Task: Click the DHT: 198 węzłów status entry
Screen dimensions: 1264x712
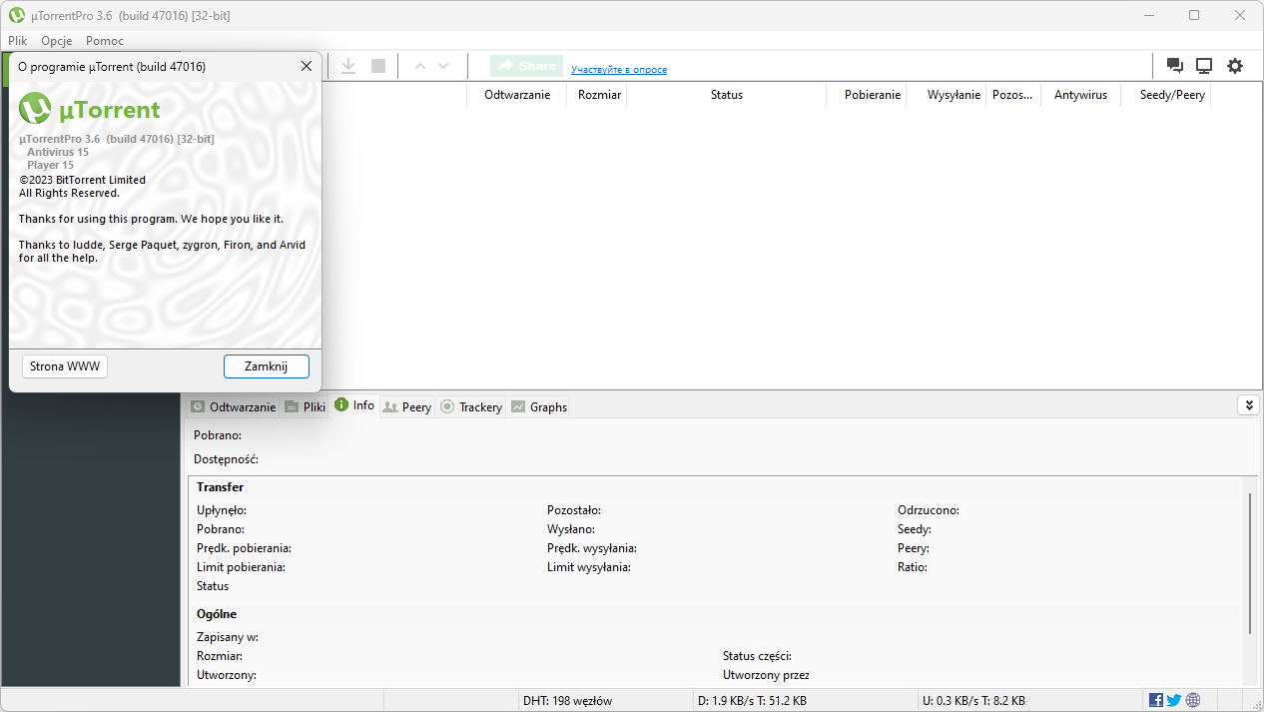Action: (567, 701)
